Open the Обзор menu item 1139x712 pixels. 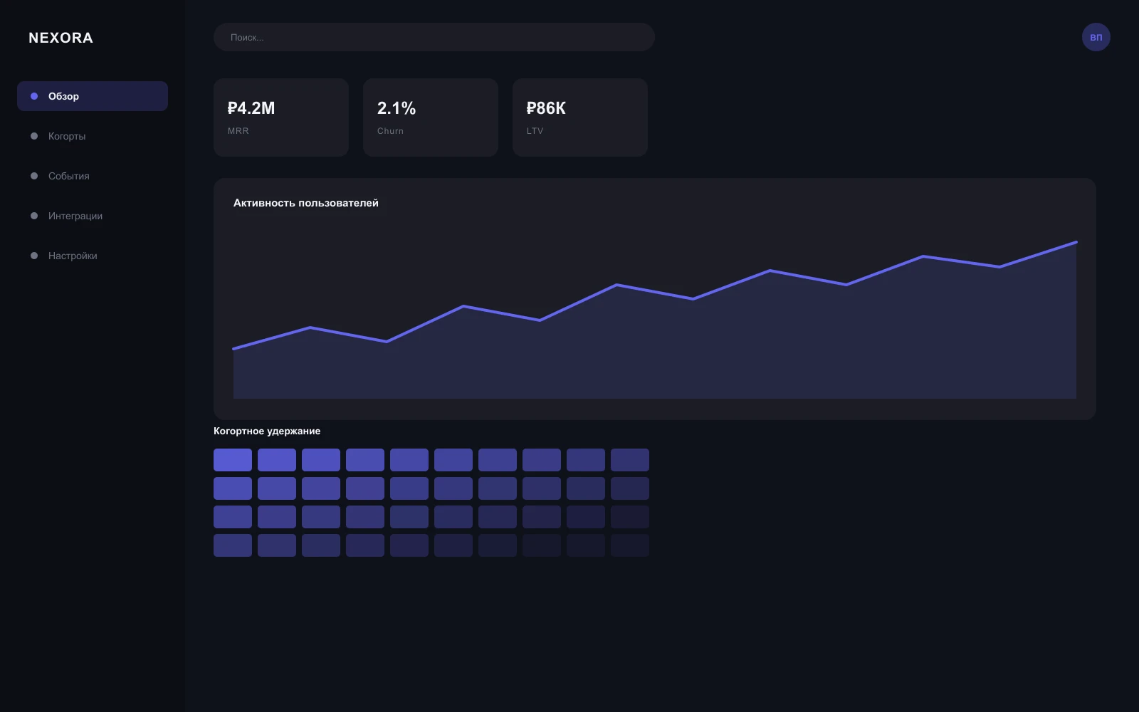click(93, 96)
